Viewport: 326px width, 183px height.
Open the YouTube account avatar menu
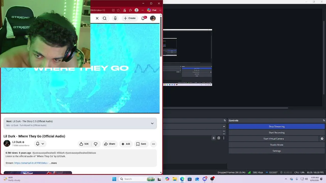[153, 18]
